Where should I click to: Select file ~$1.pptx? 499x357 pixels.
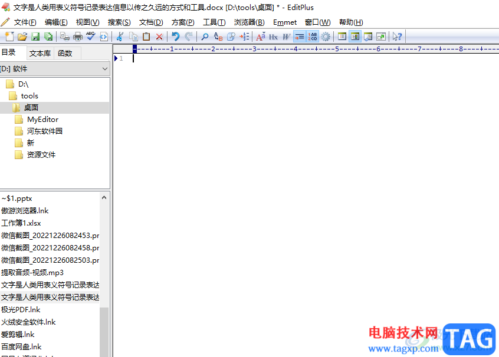click(17, 199)
